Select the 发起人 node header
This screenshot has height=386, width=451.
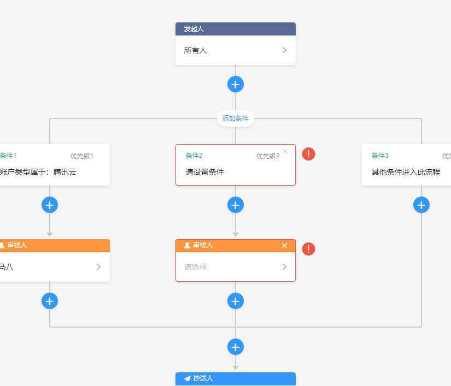coord(236,29)
